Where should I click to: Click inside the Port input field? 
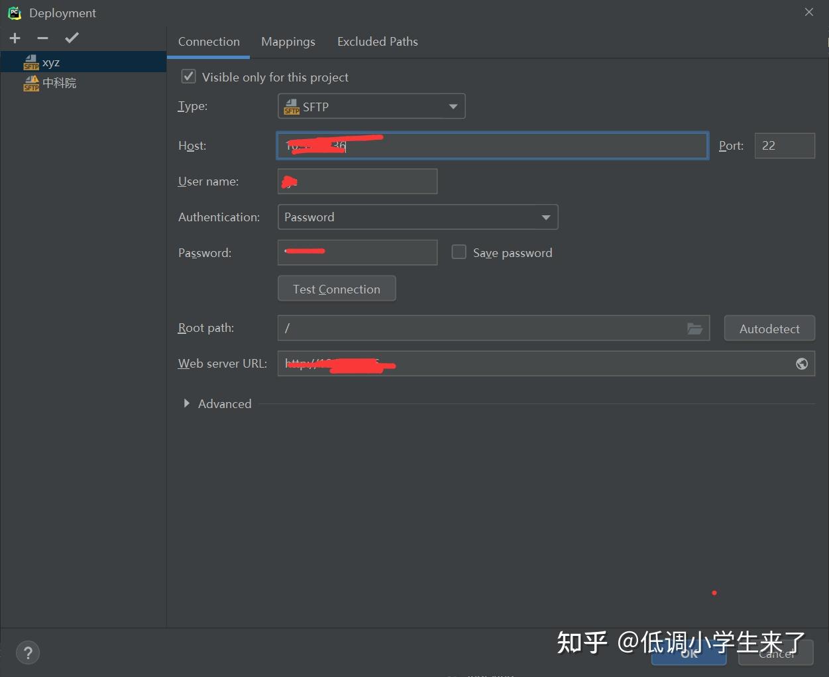pyautogui.click(x=784, y=145)
